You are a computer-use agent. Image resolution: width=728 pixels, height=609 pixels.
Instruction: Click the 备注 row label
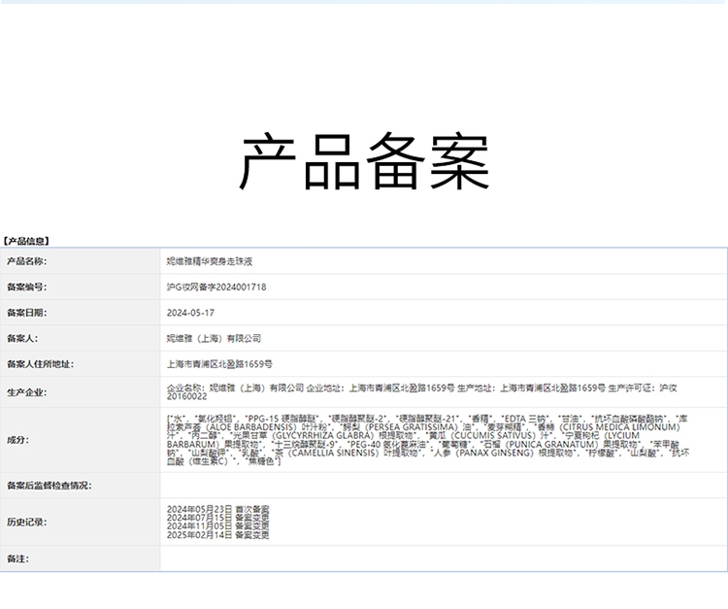(17, 558)
